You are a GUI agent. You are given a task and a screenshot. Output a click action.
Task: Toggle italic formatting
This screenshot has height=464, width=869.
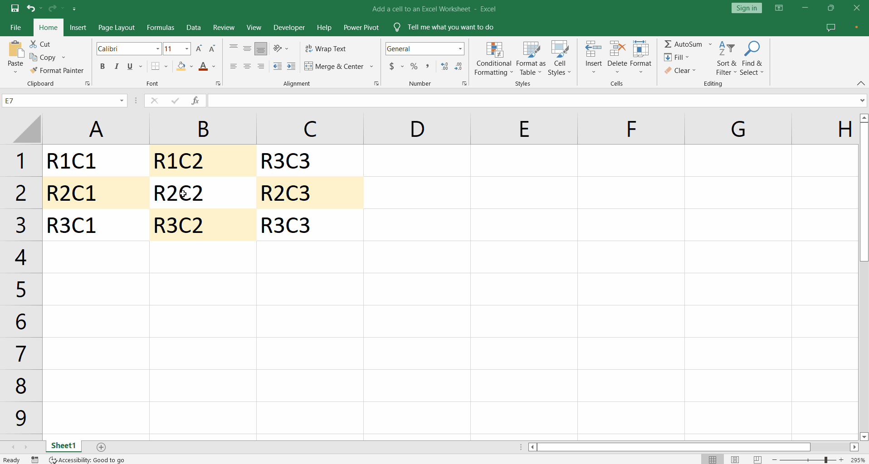click(116, 66)
